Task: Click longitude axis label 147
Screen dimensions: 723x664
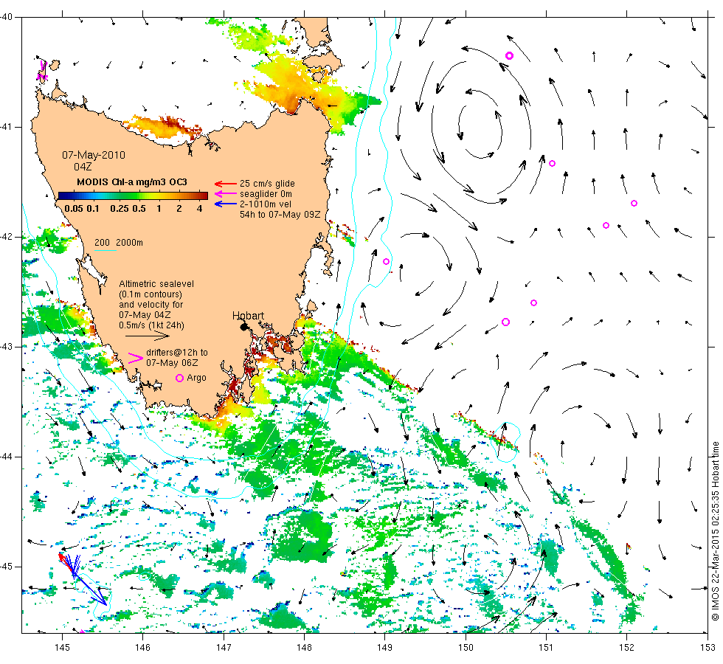Action: pos(224,648)
